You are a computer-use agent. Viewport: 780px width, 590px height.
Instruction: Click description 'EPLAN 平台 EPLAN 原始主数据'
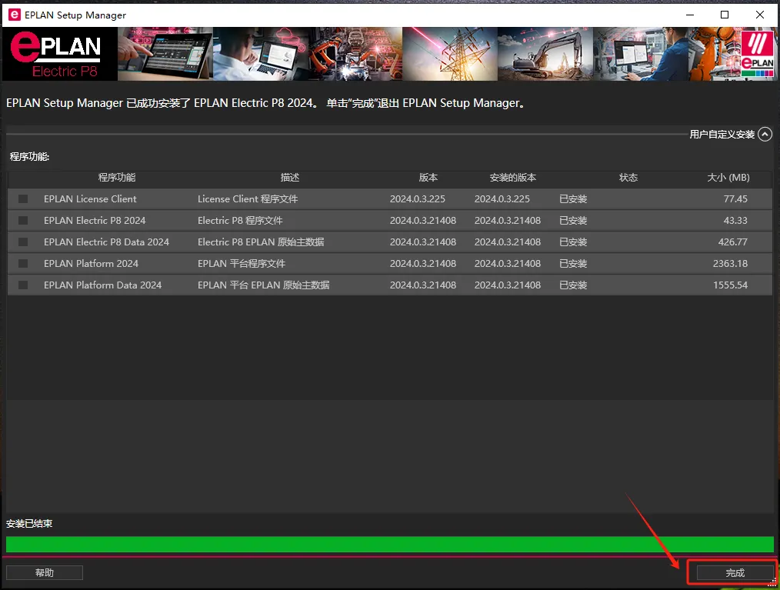(x=264, y=285)
